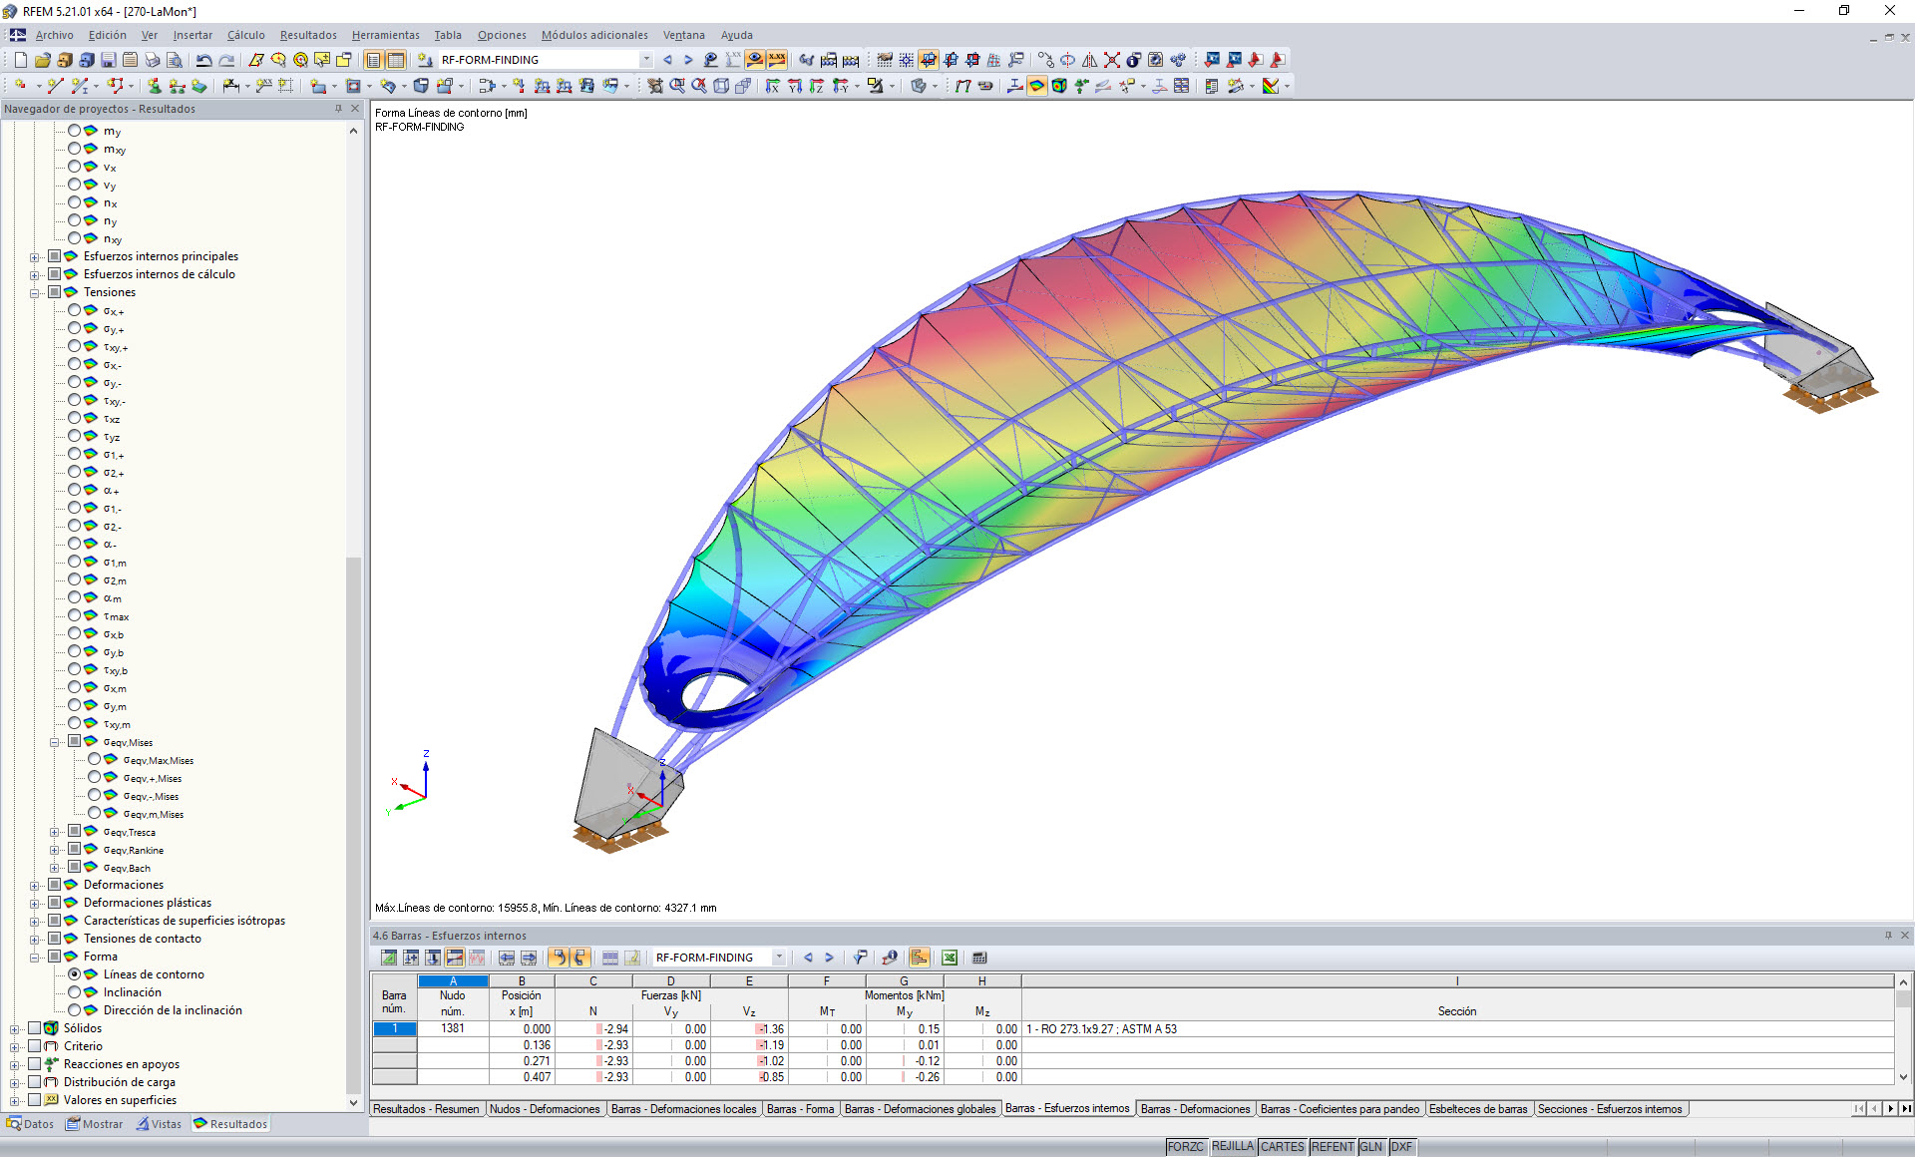The image size is (1915, 1157).
Task: Click the Save file toolbar icon
Action: tap(109, 60)
